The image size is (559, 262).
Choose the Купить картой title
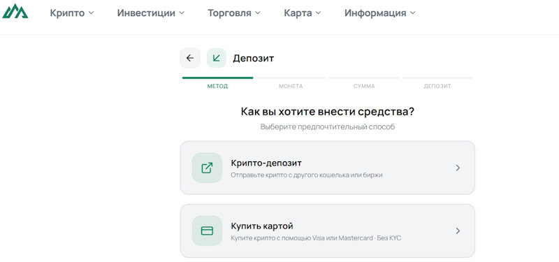262,226
